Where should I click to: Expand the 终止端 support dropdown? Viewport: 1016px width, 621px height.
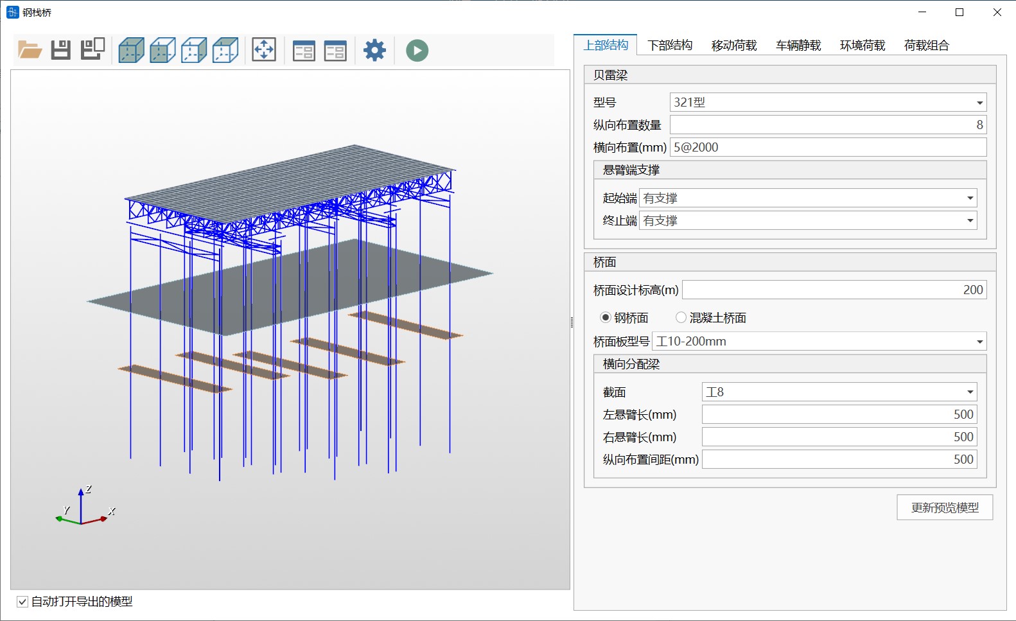(x=808, y=220)
